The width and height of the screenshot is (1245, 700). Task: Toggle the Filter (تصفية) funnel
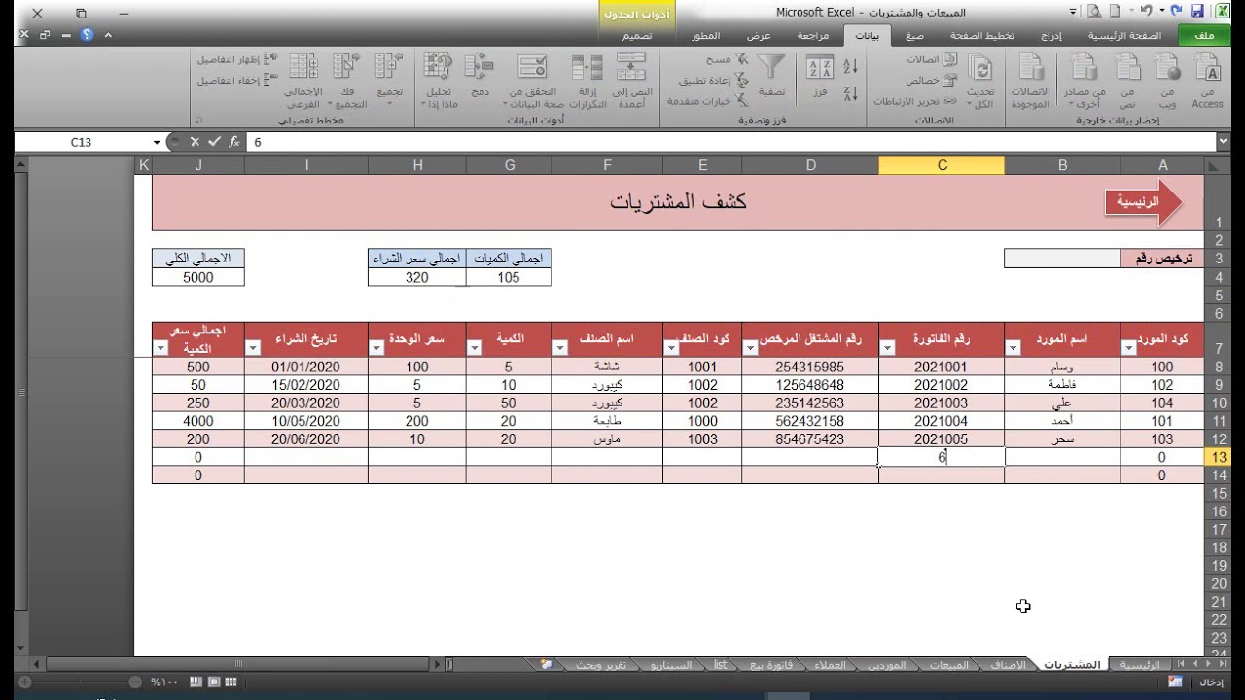pyautogui.click(x=771, y=76)
